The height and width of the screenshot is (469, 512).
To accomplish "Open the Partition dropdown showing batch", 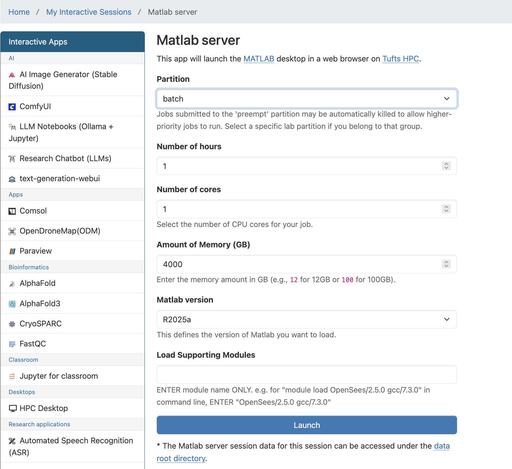I will [x=307, y=99].
